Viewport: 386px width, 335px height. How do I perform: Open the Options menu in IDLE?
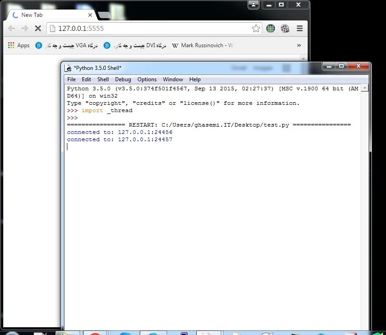click(147, 79)
